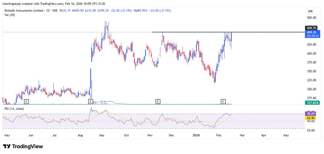Click the Rishabh Instruments Limited symbol title
324x154 pixels.
click(x=24, y=11)
